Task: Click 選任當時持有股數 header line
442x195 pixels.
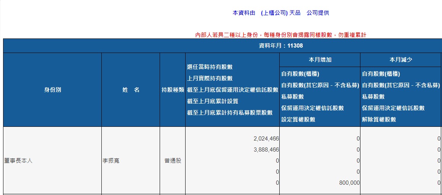Action: pyautogui.click(x=210, y=67)
